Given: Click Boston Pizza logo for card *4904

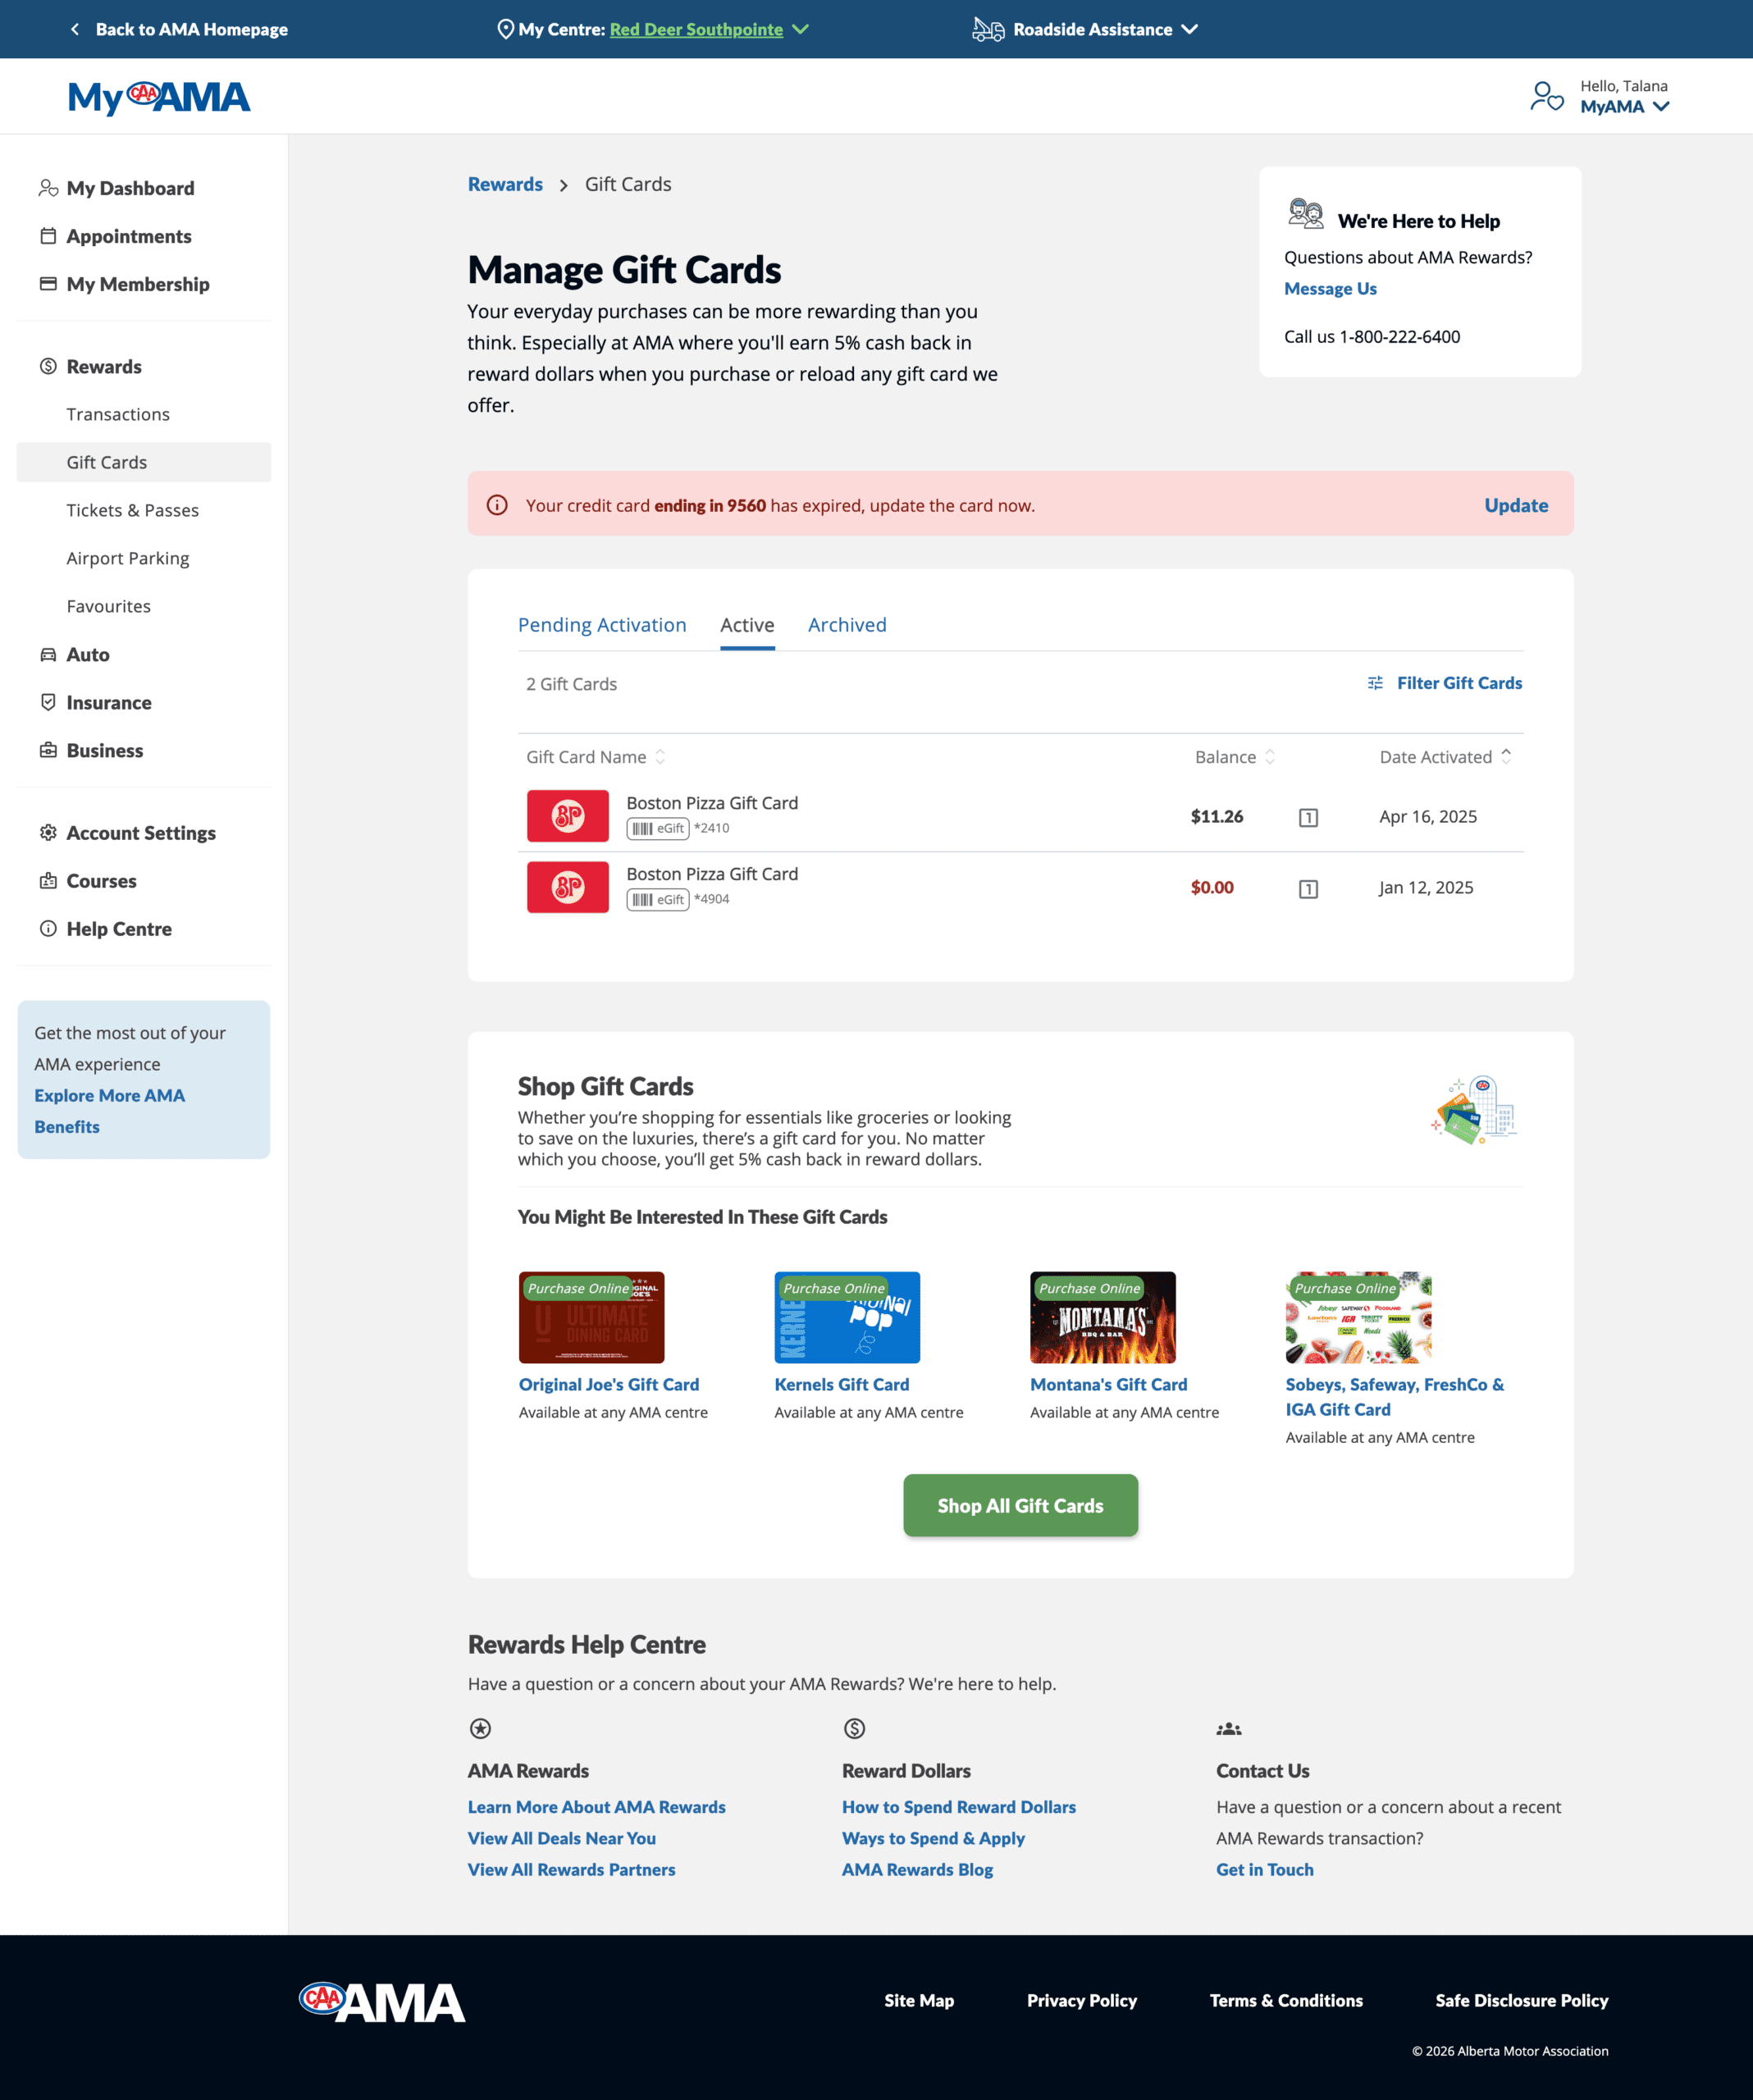Looking at the screenshot, I should click(568, 887).
